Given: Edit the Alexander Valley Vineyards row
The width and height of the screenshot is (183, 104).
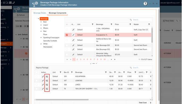Looking at the screenshot, I should click(73, 55).
